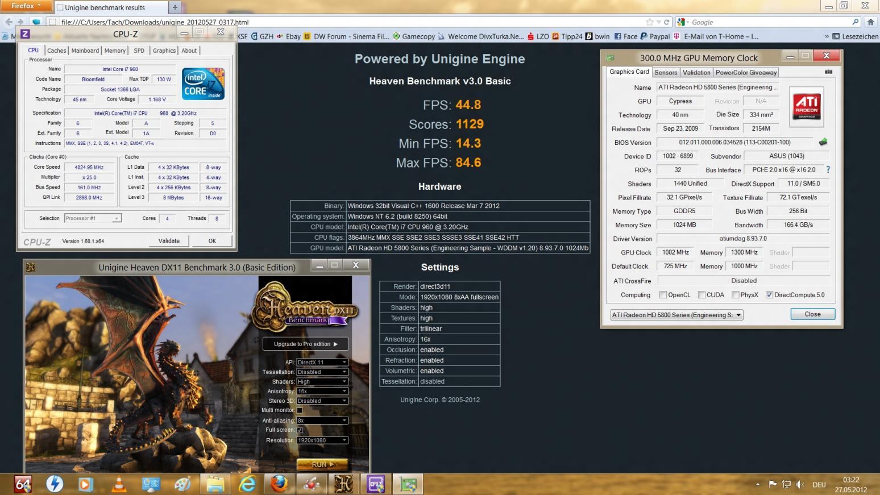
Task: Open the Gamecopy bookmark
Action: click(x=414, y=36)
